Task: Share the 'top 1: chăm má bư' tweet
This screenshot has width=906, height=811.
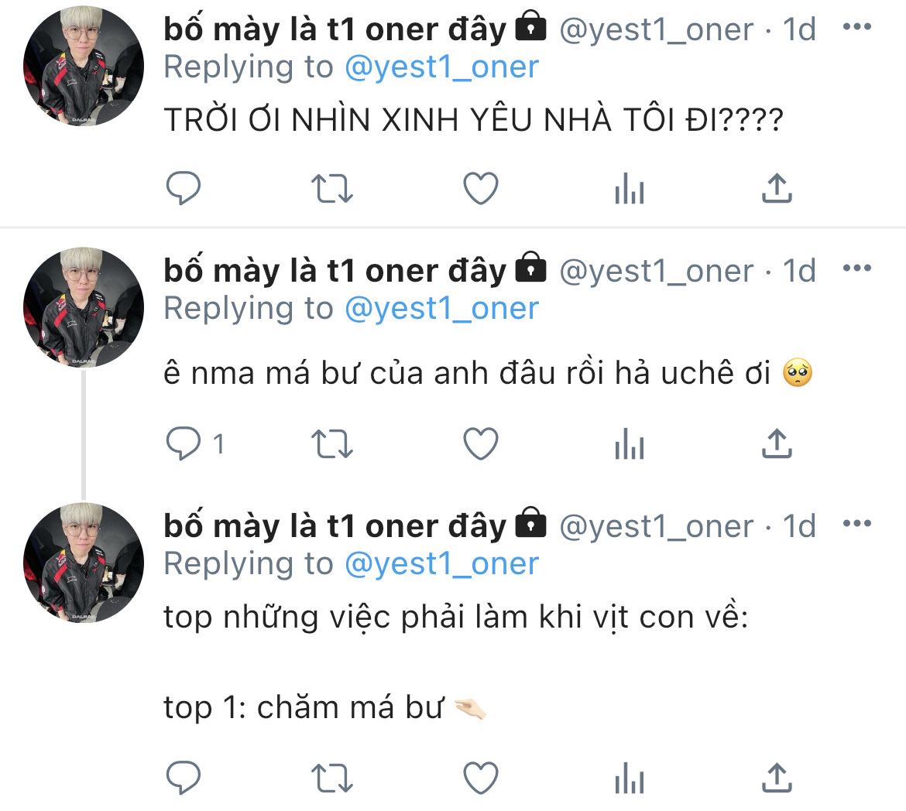Action: 777,778
